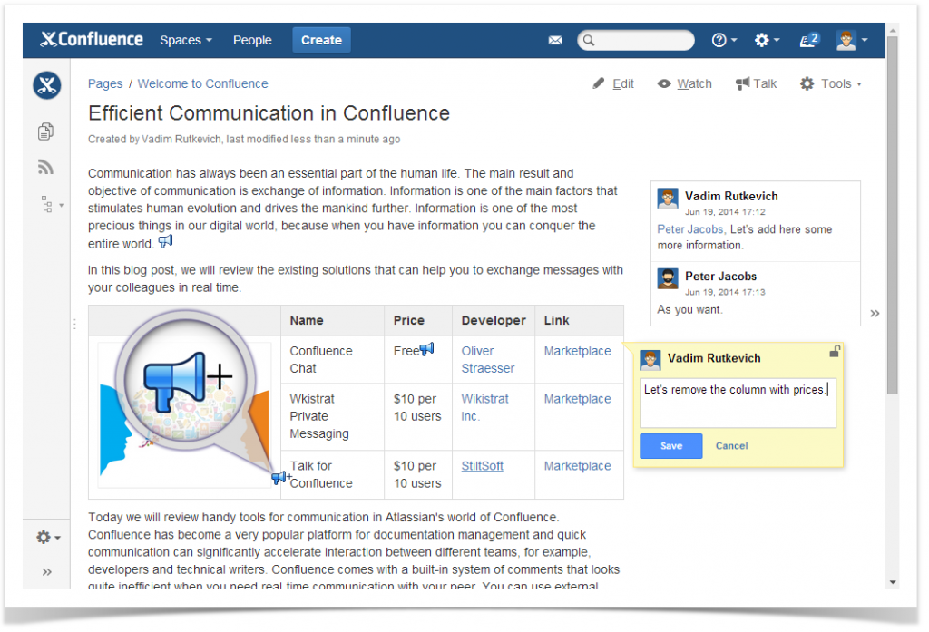Open the admin gear icon in top bar

coord(762,40)
